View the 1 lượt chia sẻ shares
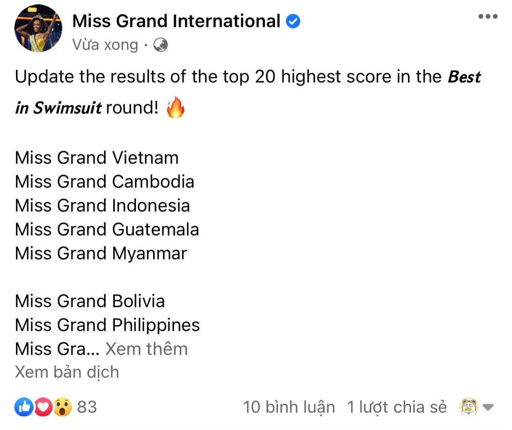Viewport: 512px width, 430px height. pos(397,407)
